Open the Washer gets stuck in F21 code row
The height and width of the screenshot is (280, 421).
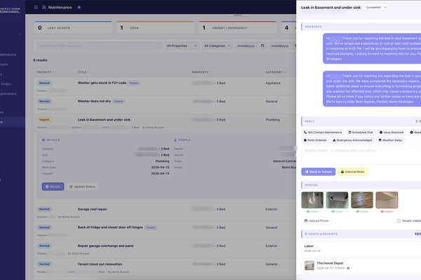165,86
